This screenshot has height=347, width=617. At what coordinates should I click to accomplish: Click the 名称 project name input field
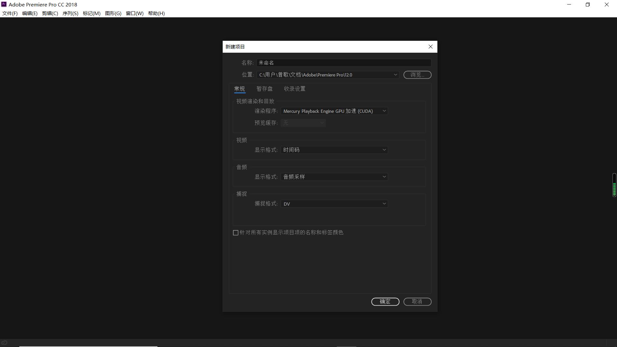click(x=344, y=63)
